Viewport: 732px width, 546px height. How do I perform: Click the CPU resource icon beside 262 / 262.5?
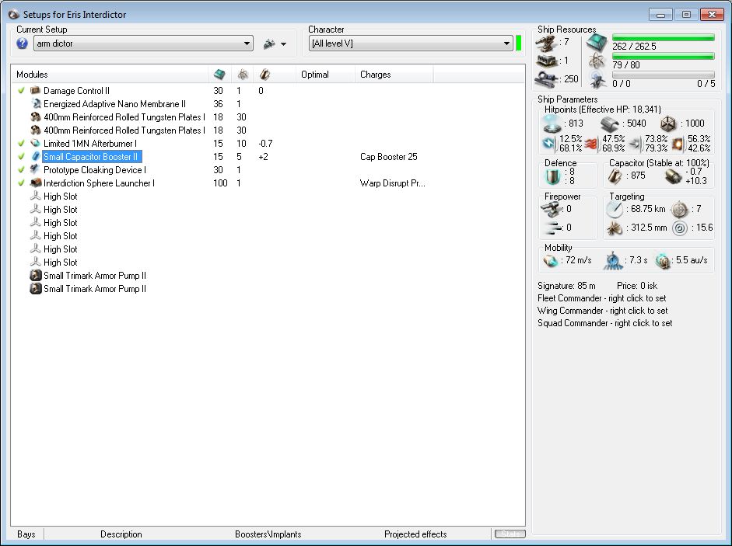pyautogui.click(x=596, y=43)
